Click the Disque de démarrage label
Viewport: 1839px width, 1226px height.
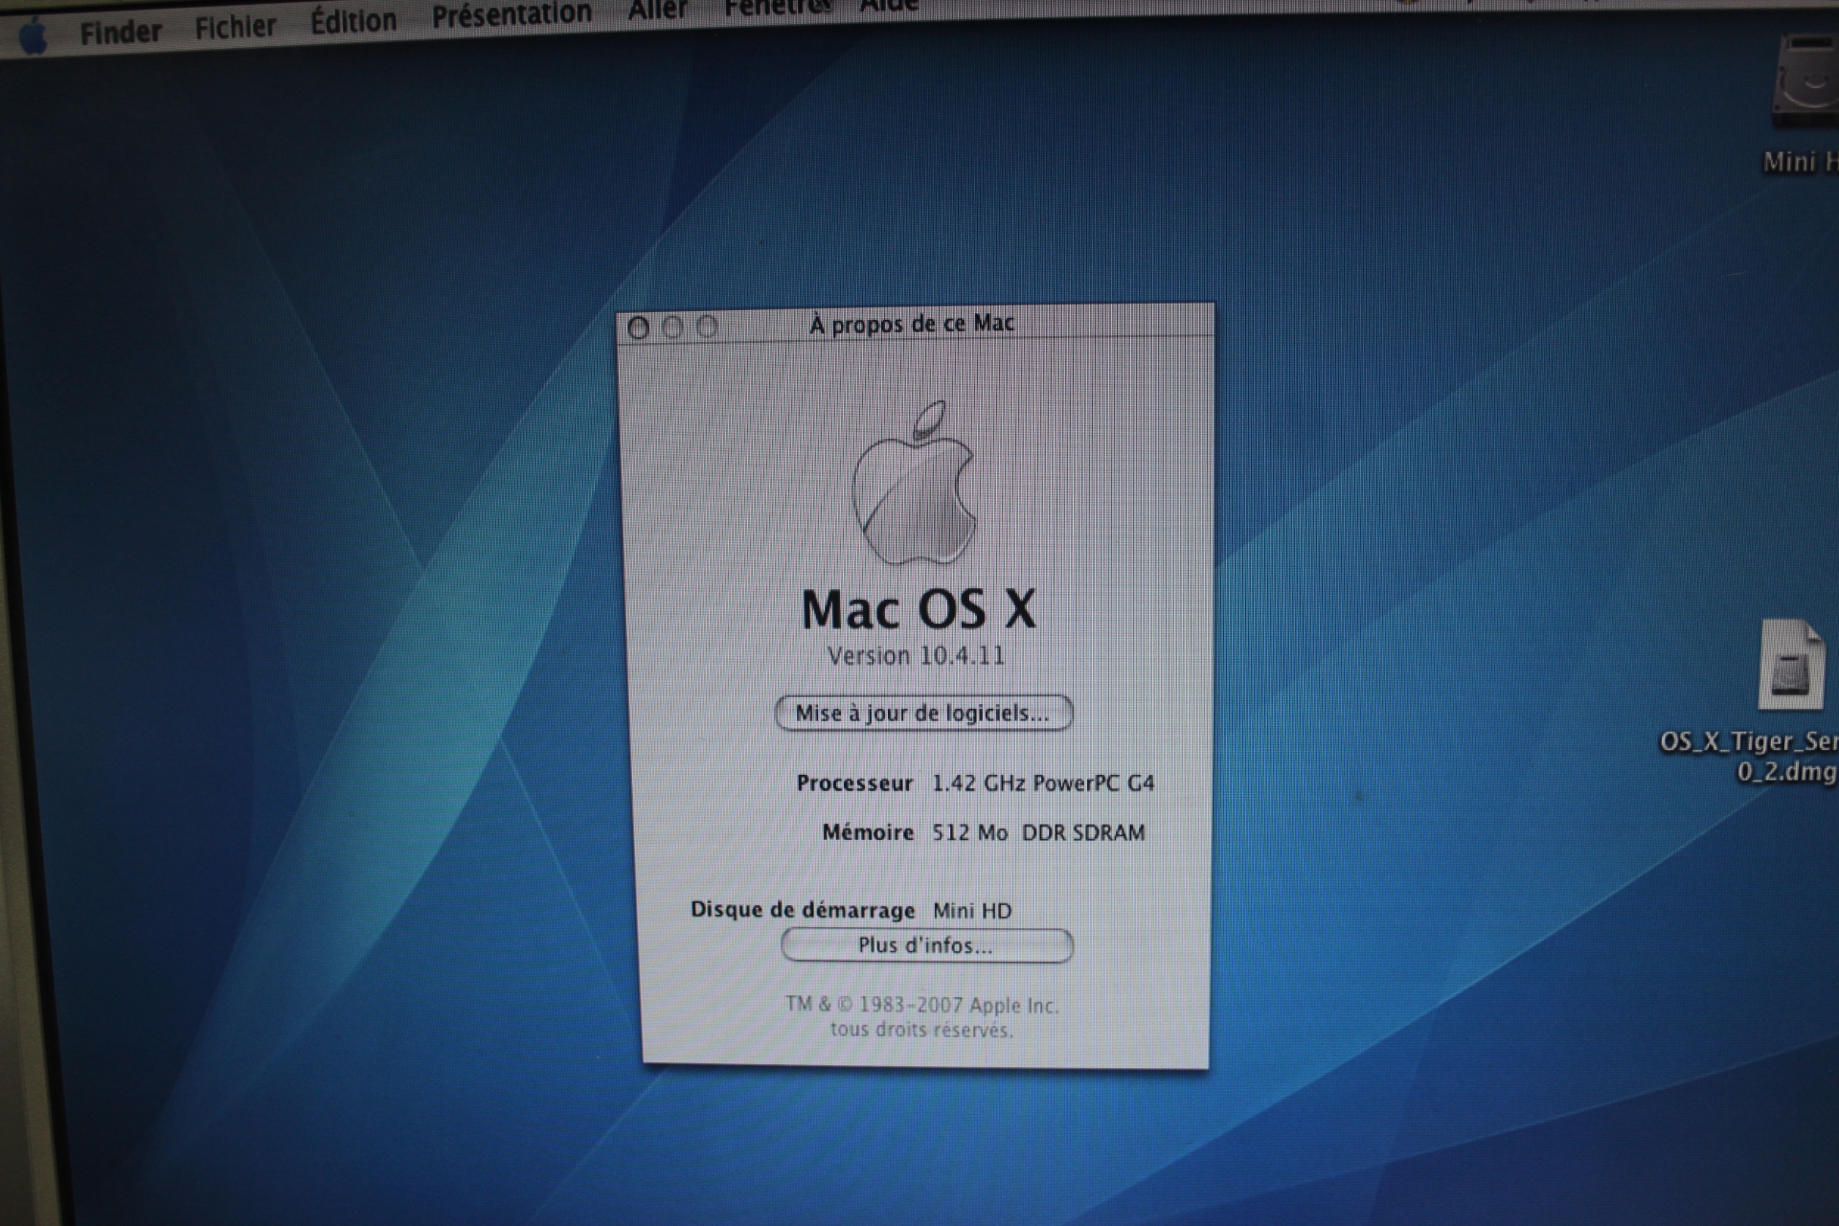tap(803, 910)
